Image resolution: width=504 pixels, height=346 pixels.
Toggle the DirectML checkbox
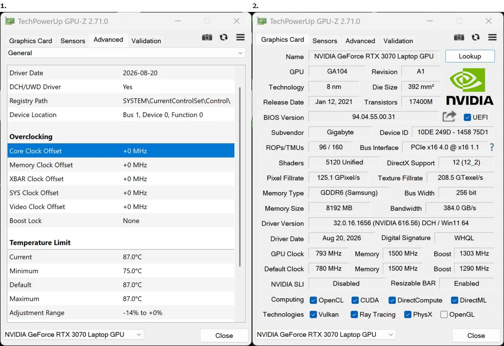click(454, 300)
